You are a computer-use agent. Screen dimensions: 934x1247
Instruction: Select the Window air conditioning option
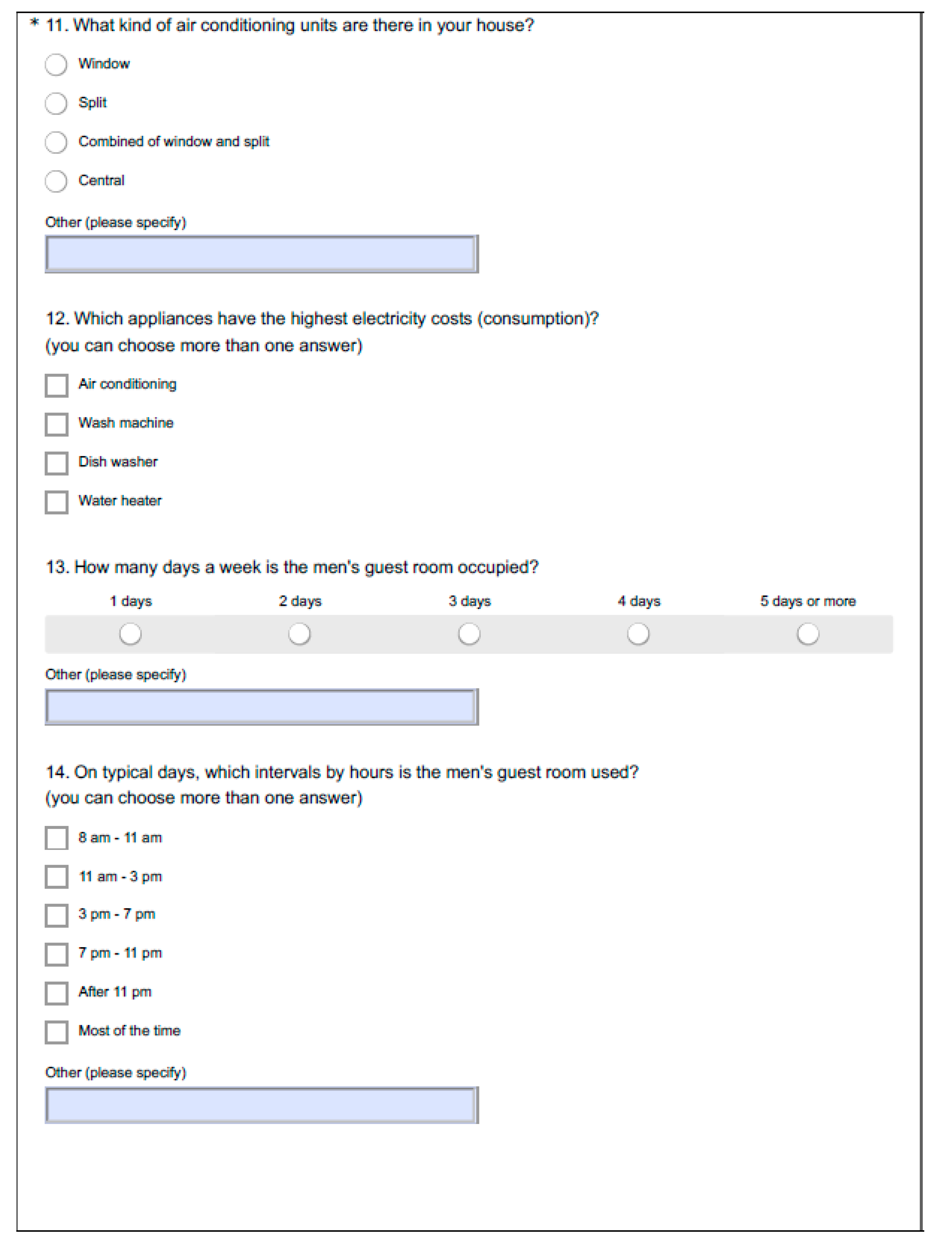[56, 64]
